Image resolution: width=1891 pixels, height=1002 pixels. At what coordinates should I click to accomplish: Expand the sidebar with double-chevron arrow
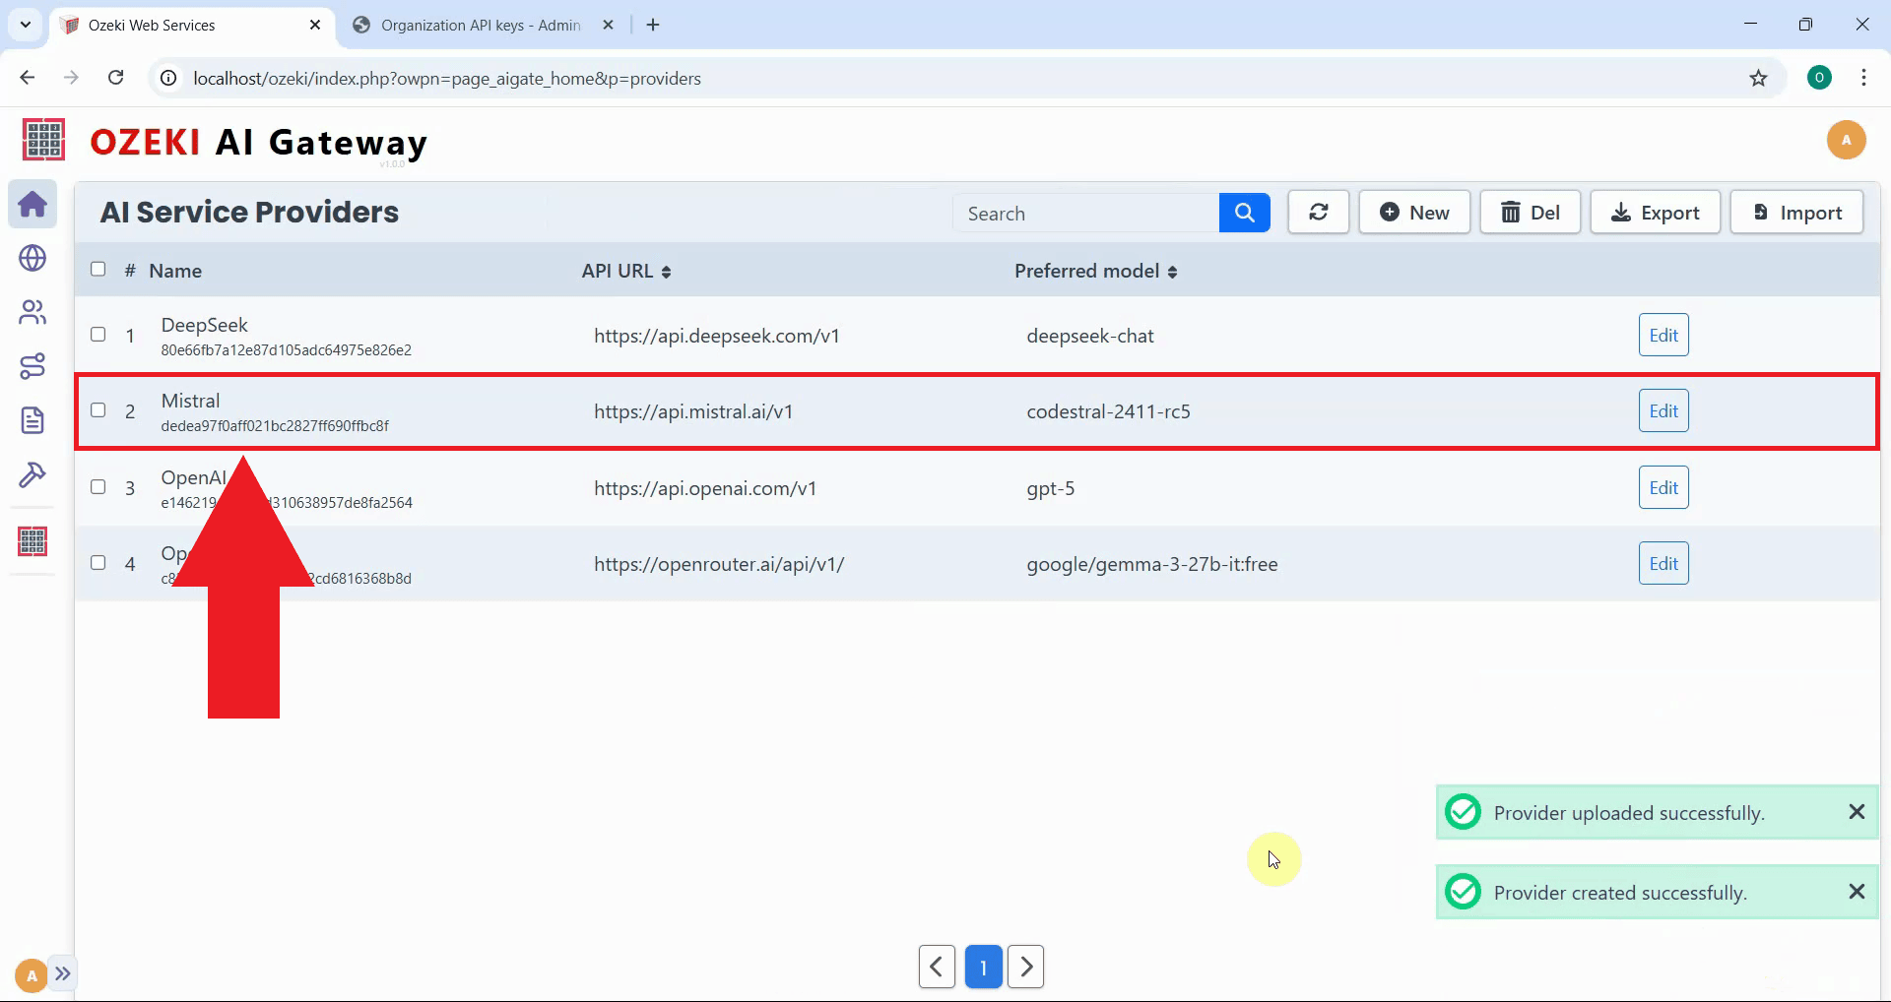click(x=63, y=974)
